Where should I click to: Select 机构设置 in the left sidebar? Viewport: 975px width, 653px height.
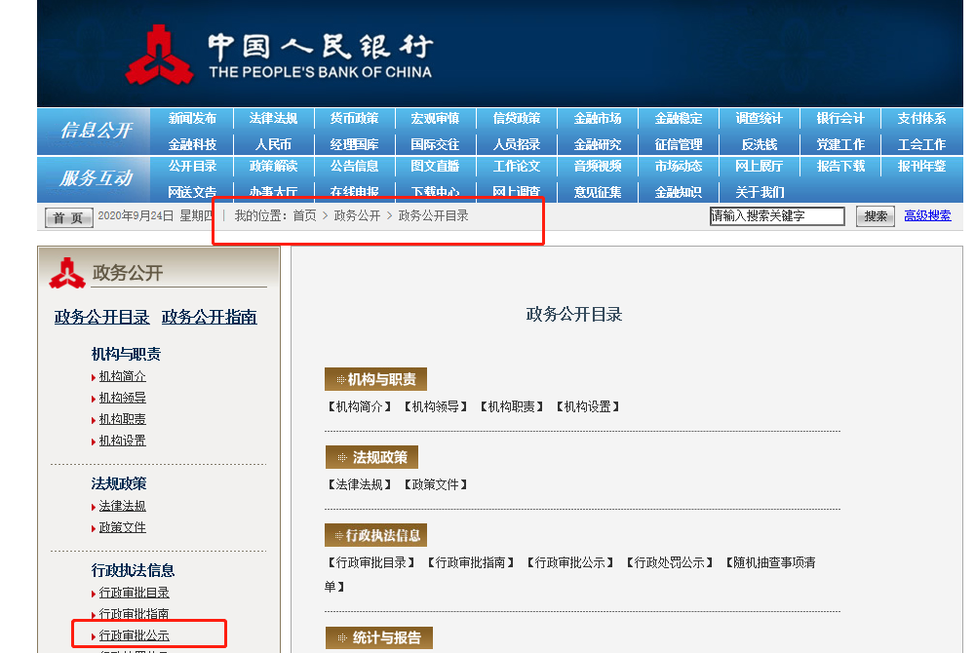pyautogui.click(x=122, y=441)
